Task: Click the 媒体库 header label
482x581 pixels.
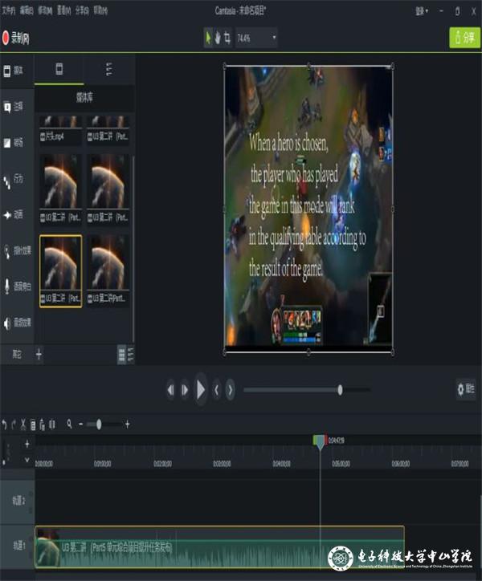Action: click(84, 98)
